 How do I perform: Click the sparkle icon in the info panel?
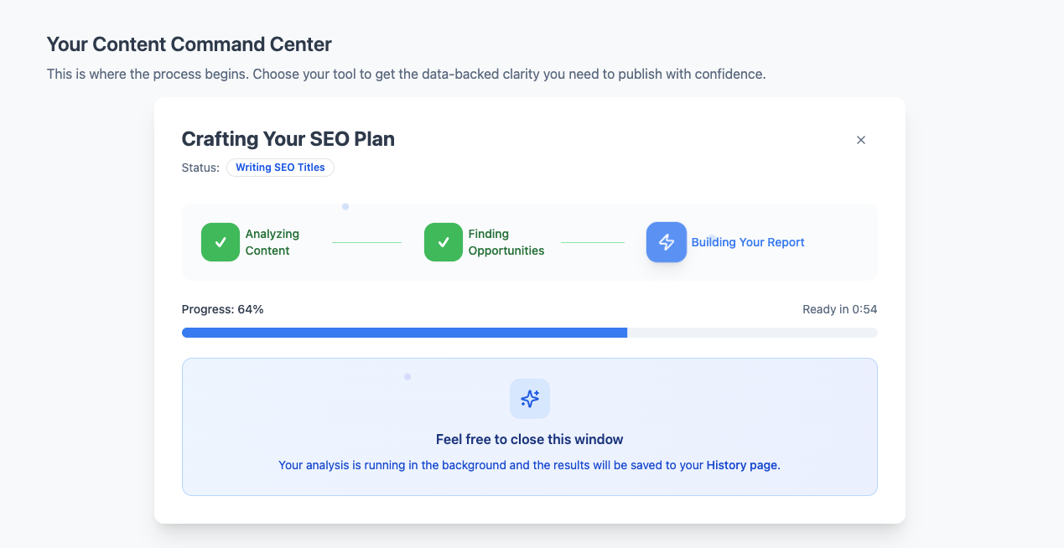[x=530, y=399]
